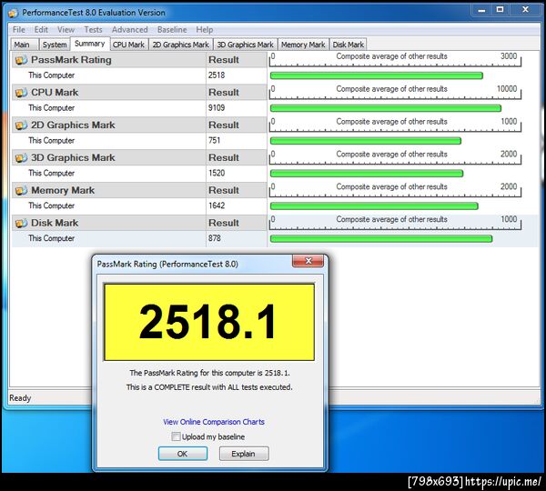Select the Summary tab
Viewport: 546px width, 491px height.
(x=90, y=44)
